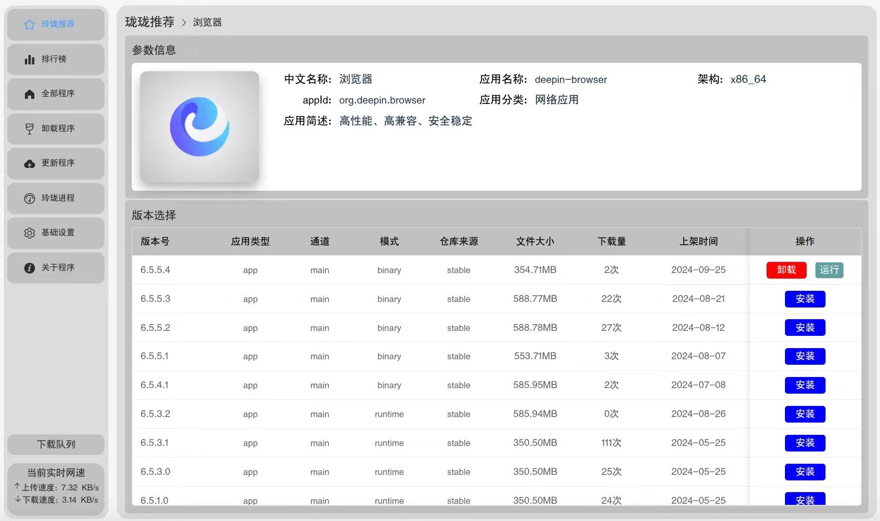880x521 pixels.
Task: Install version 6.5.3.0
Action: (805, 472)
